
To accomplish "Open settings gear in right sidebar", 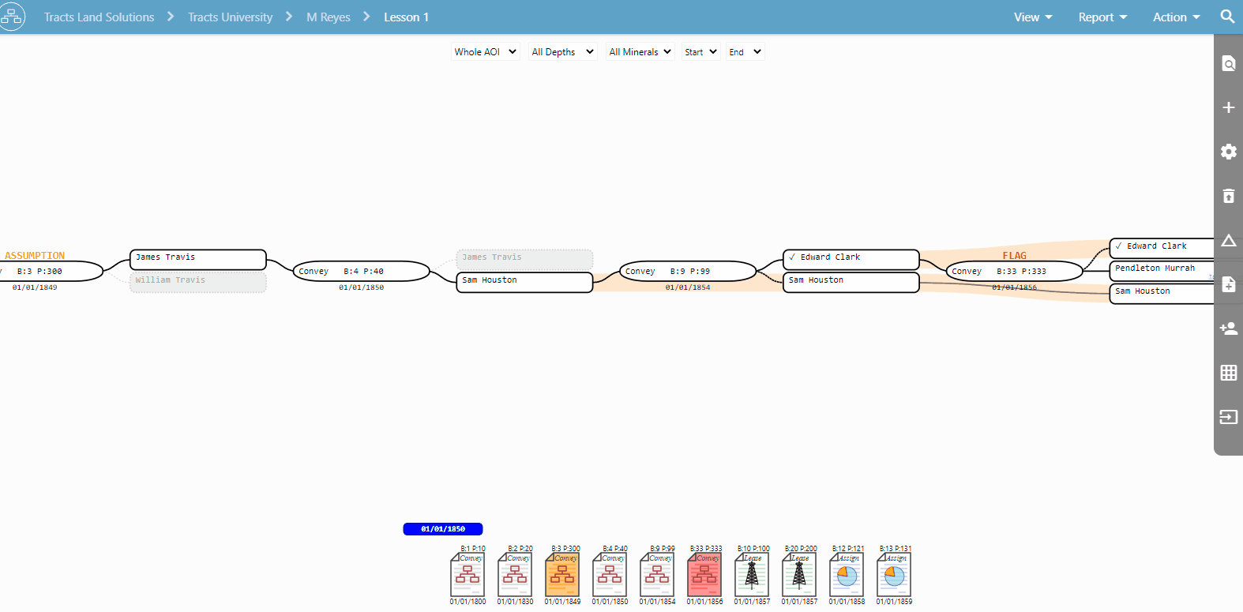I will (1228, 152).
